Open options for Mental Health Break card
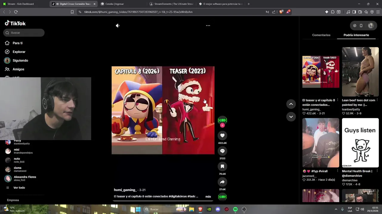 tap(377, 171)
